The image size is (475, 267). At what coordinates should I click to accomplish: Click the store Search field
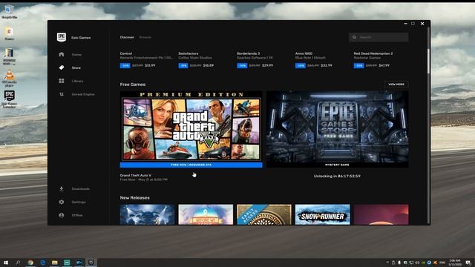point(379,37)
